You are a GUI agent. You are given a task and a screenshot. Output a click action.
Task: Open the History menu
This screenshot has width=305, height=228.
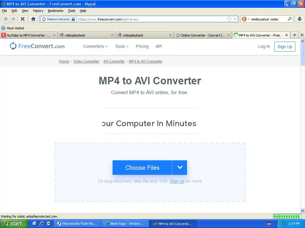(x=38, y=11)
